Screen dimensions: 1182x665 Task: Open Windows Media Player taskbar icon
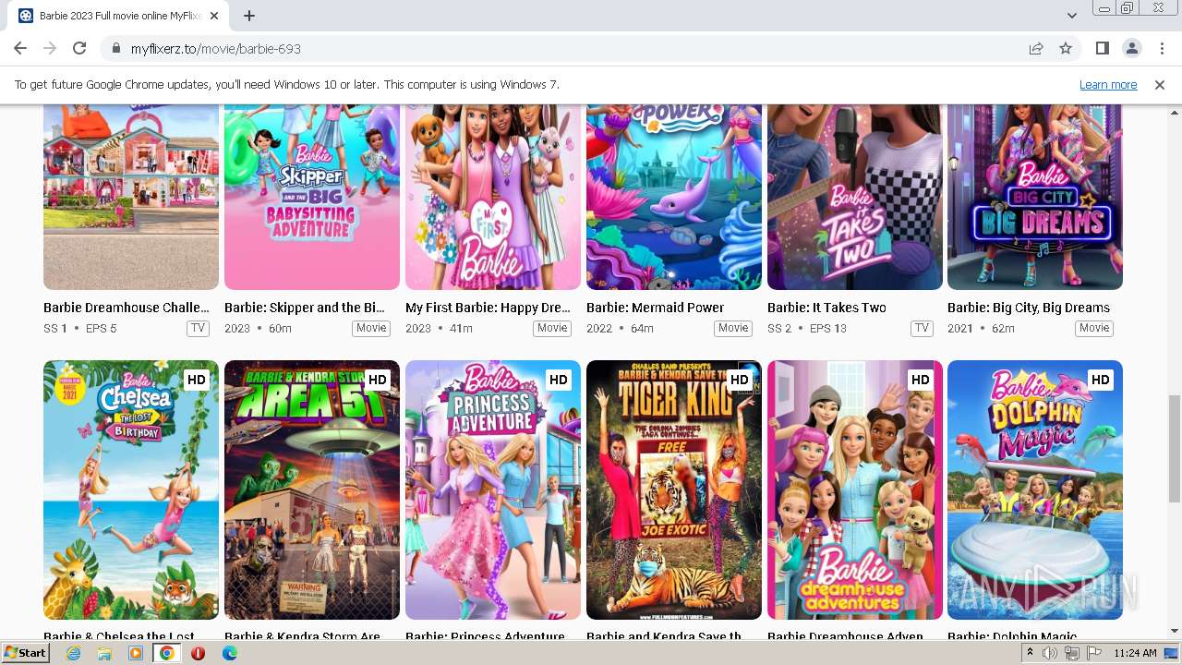click(136, 653)
